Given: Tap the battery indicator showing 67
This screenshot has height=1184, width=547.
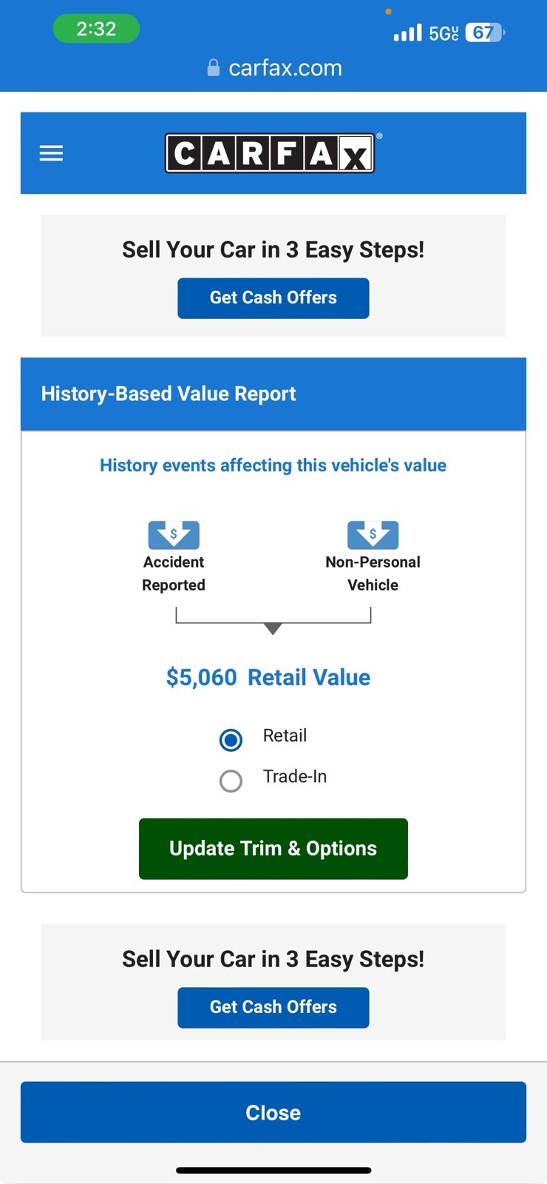Looking at the screenshot, I should (x=485, y=33).
